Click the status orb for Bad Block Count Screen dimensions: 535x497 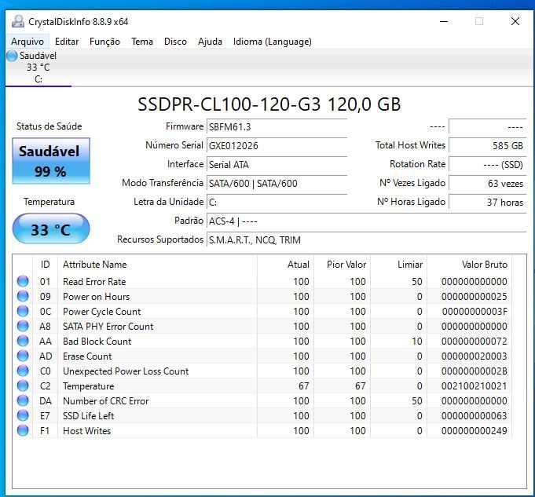23,341
